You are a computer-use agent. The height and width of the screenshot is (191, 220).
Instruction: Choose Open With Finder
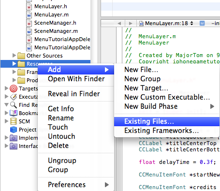[76, 79]
